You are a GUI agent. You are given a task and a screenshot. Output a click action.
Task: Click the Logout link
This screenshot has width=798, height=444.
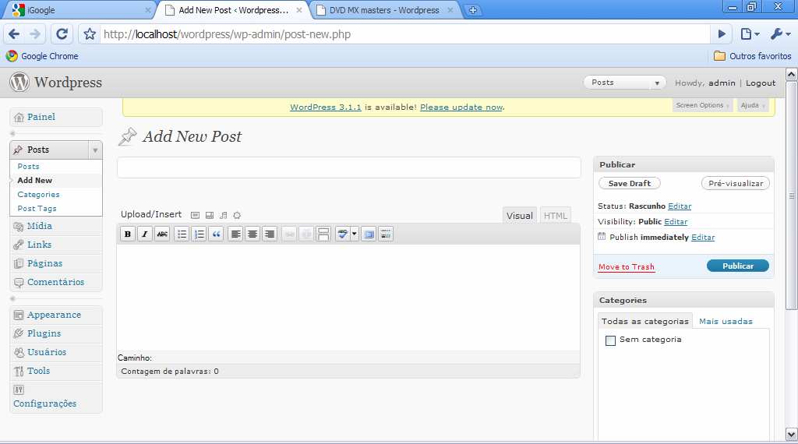click(761, 83)
